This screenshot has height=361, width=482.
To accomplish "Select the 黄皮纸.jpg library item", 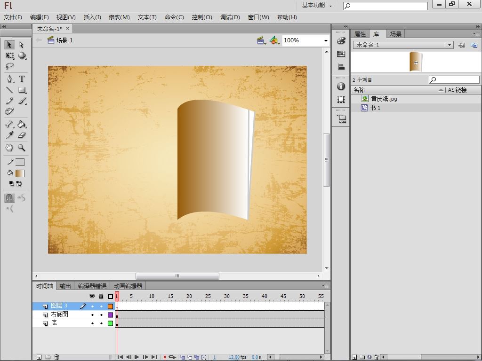I will click(384, 99).
